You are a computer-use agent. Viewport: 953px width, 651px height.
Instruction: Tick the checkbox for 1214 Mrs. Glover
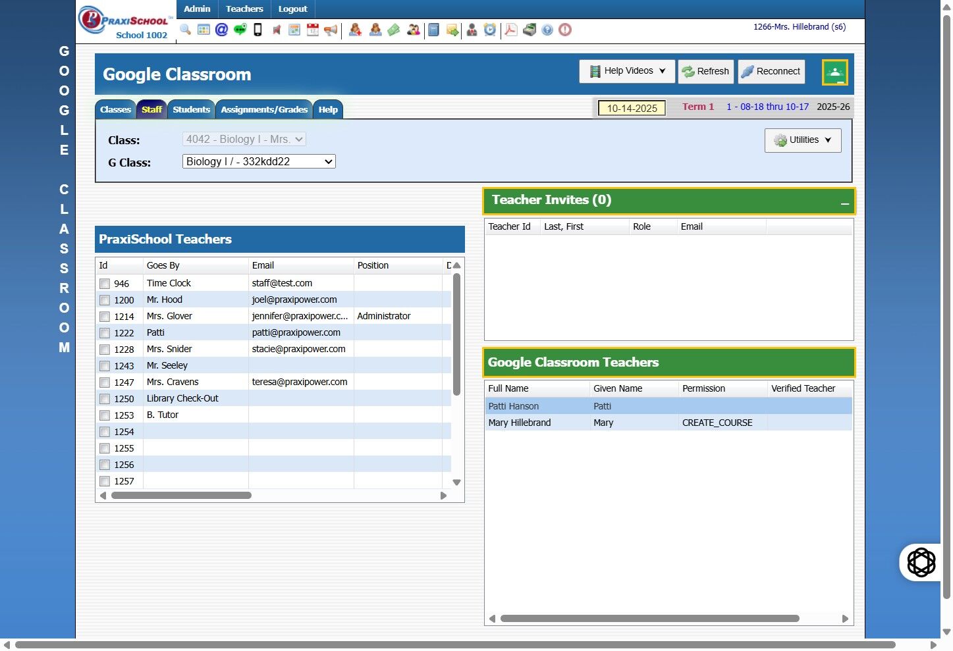pos(105,317)
